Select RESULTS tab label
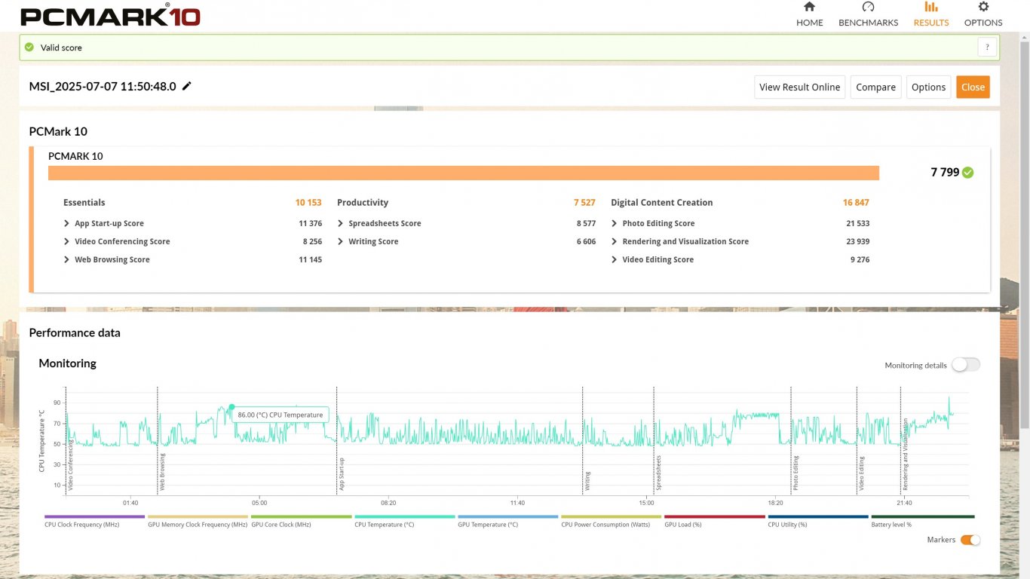This screenshot has height=579, width=1030. (x=931, y=23)
